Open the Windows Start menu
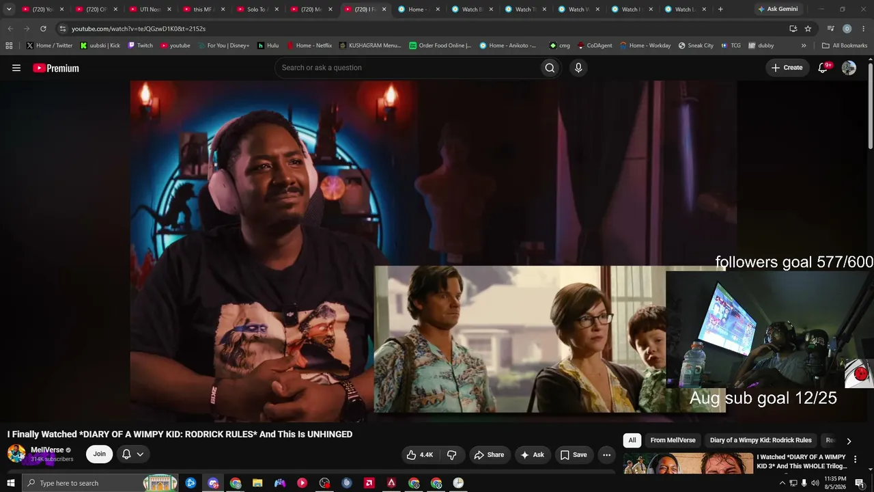874x492 pixels. tap(10, 483)
